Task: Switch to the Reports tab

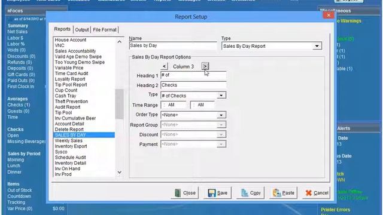Action: point(62,29)
